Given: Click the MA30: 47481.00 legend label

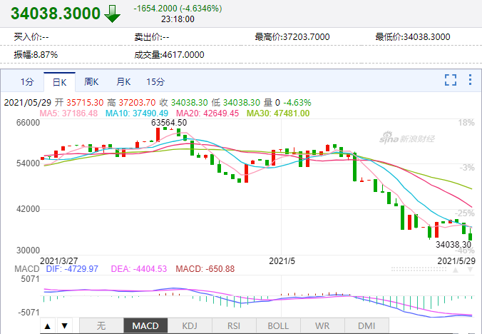Looking at the screenshot, I should pos(278,113).
